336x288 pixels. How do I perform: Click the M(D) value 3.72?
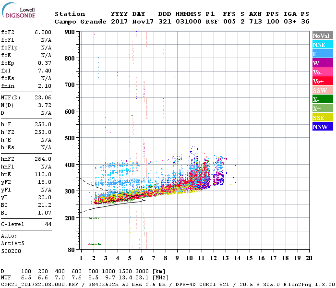pos(45,106)
